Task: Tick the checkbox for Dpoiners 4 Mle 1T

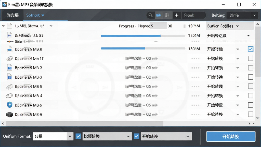Action: point(251,58)
